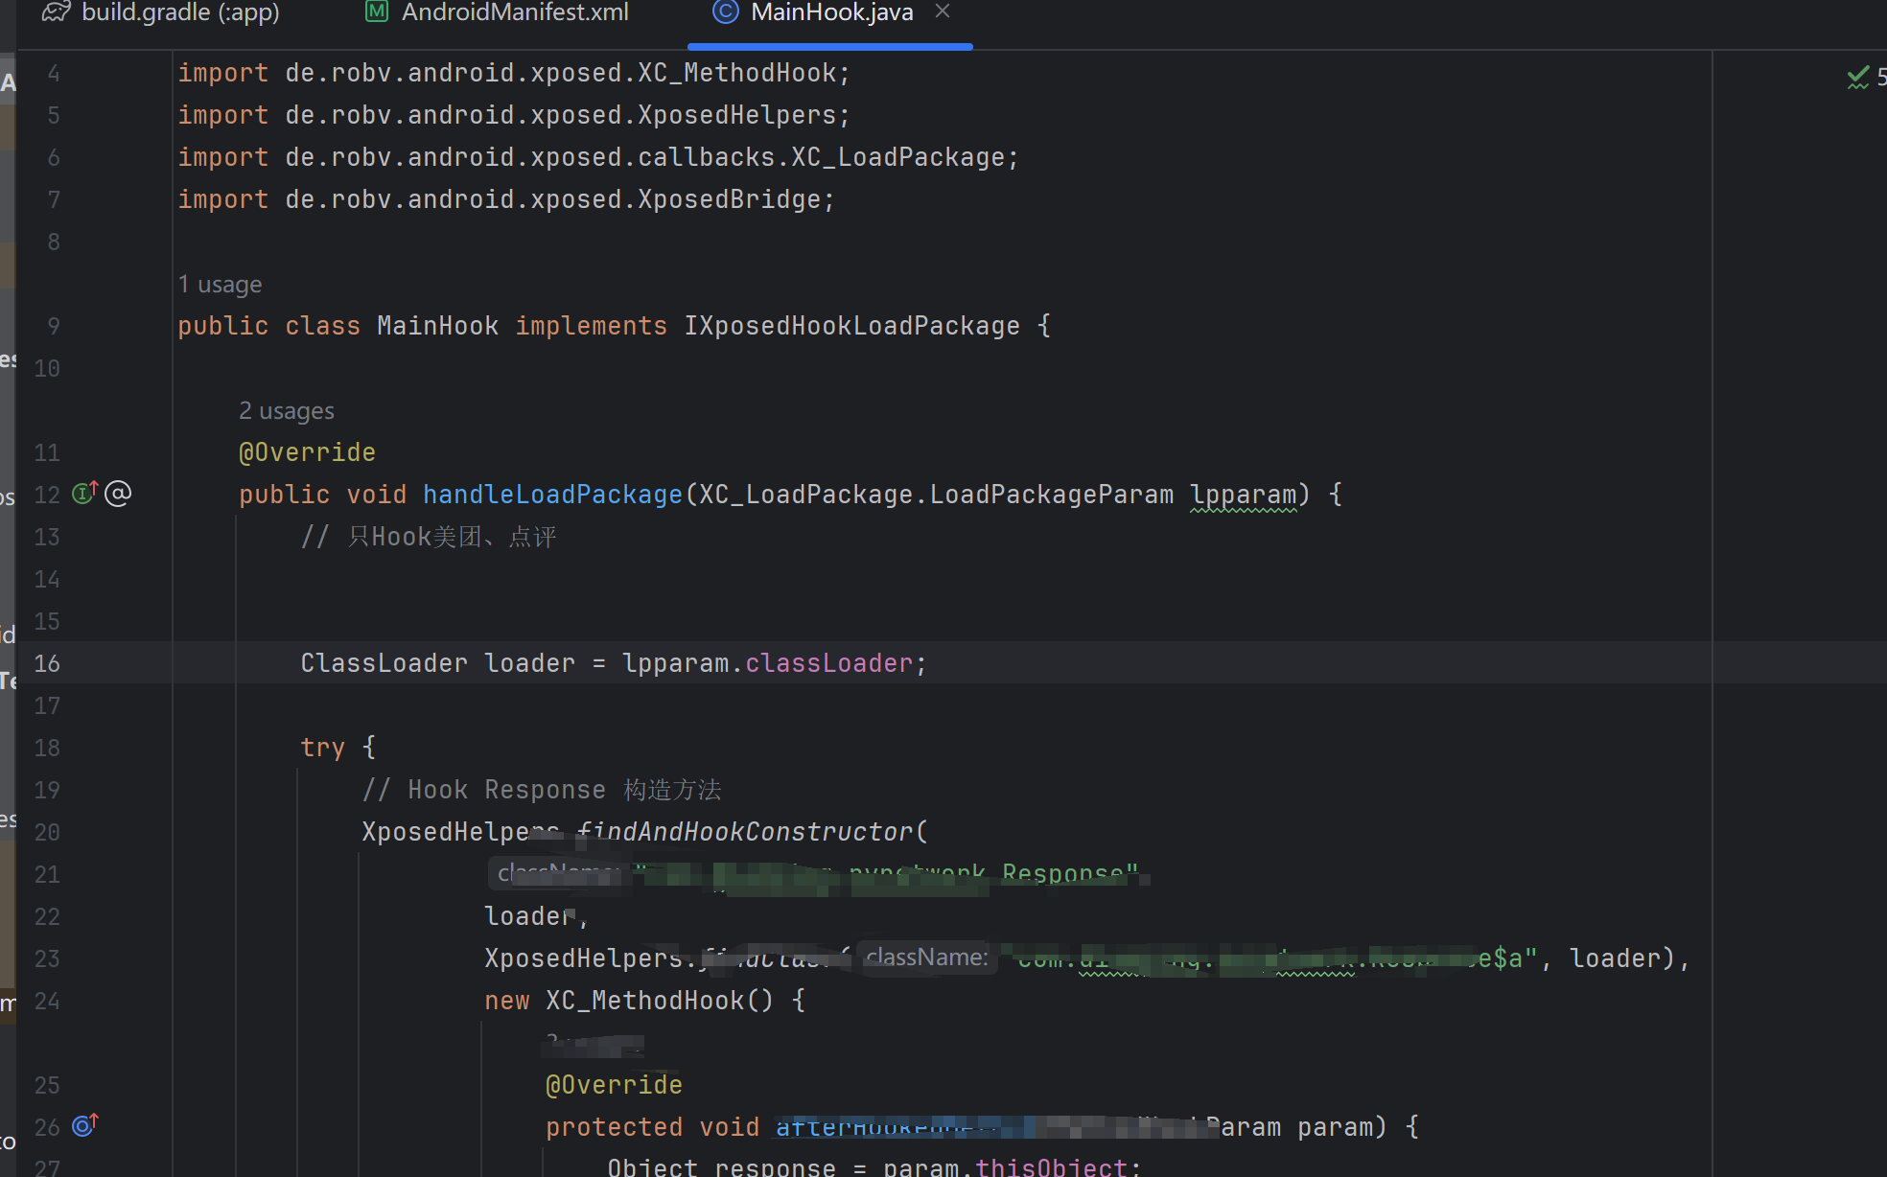This screenshot has width=1887, height=1177.
Task: Switch to the build.gradle (:app) tab
Action: click(x=180, y=12)
